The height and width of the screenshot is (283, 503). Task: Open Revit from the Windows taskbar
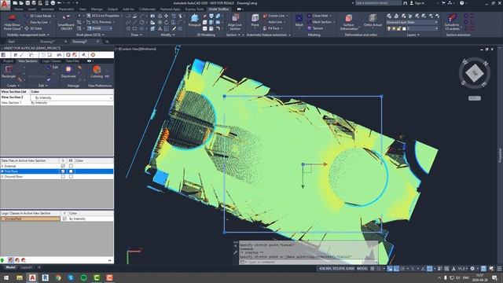coord(46,277)
